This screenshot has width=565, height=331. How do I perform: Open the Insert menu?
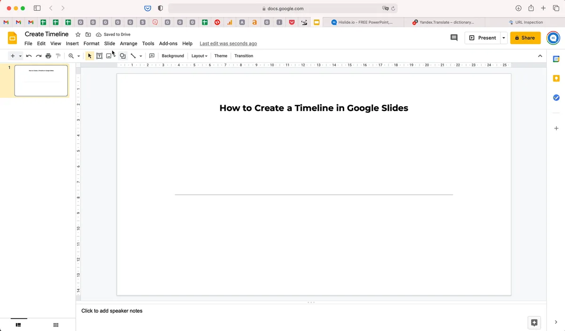tap(72, 43)
